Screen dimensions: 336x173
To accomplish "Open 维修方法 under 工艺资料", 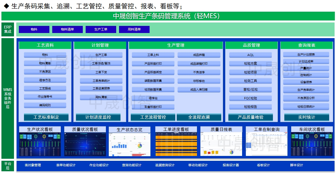I will click(45, 80).
